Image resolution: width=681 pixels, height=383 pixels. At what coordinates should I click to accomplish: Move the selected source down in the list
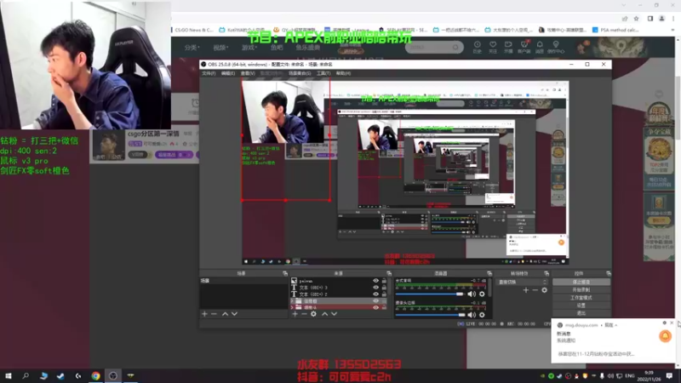[x=334, y=313]
